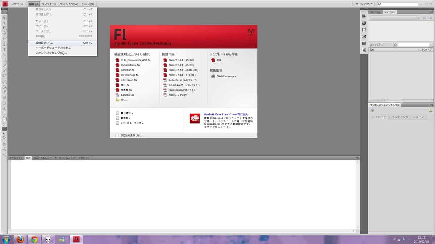
Task: Switch to the プロパティ tab
Action: tap(375, 12)
